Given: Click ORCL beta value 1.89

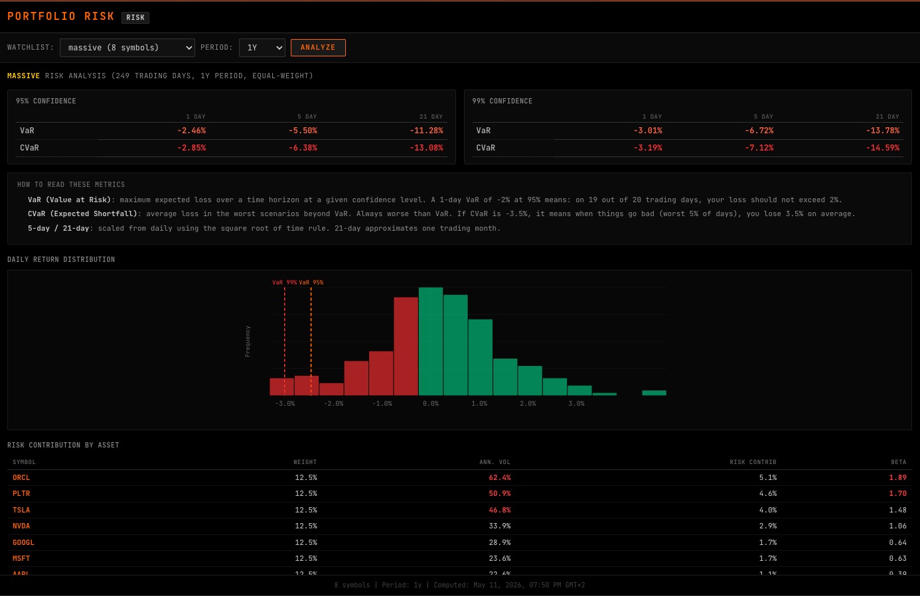Looking at the screenshot, I should [x=898, y=477].
